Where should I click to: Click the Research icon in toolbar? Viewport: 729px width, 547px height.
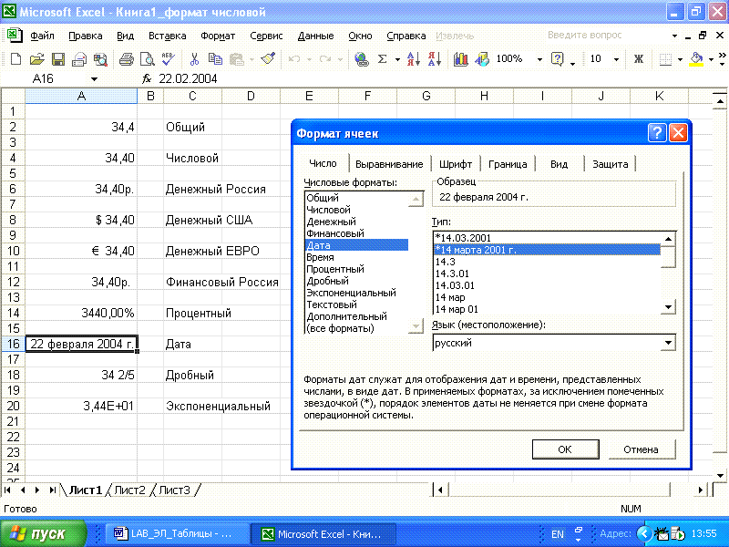pyautogui.click(x=100, y=59)
